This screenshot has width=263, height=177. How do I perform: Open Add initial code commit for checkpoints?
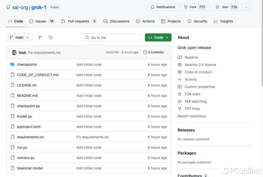(x=89, y=64)
